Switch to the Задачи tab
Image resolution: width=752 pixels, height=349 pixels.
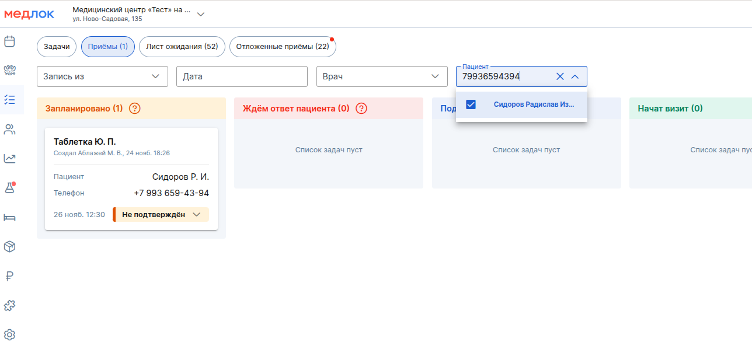click(x=57, y=47)
